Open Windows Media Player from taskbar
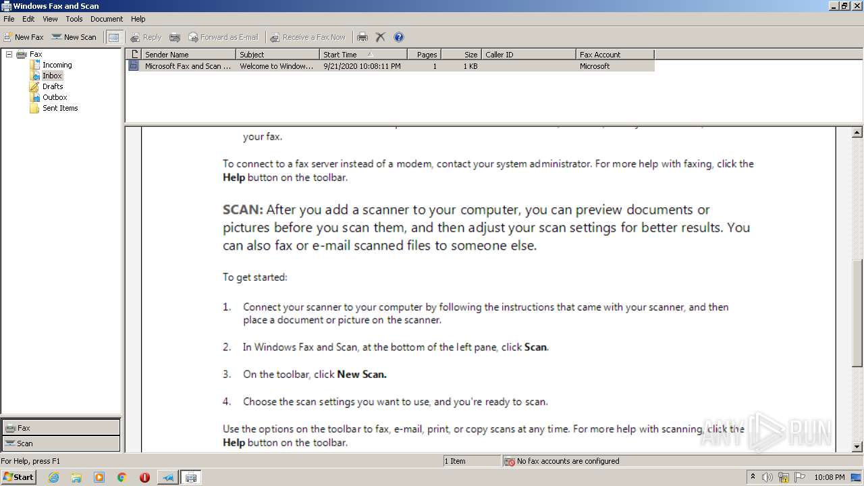The height and width of the screenshot is (486, 864). (x=99, y=477)
